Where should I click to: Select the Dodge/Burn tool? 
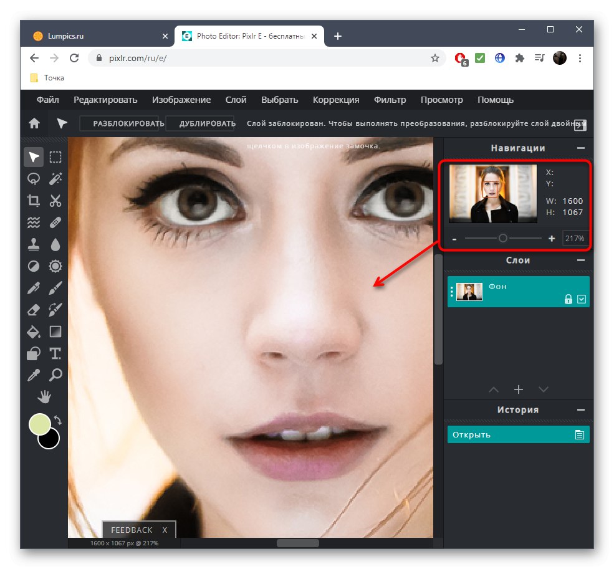tap(34, 266)
